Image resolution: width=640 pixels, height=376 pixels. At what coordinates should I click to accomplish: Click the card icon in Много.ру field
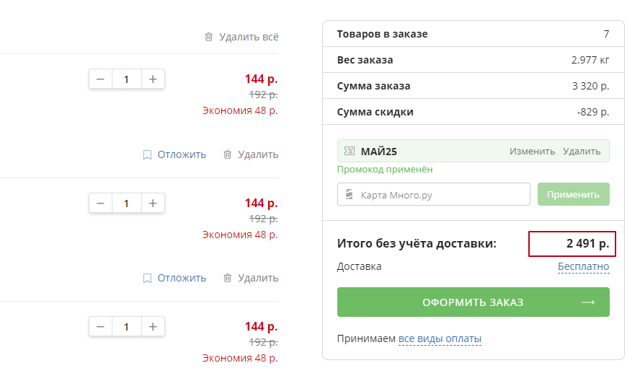350,194
